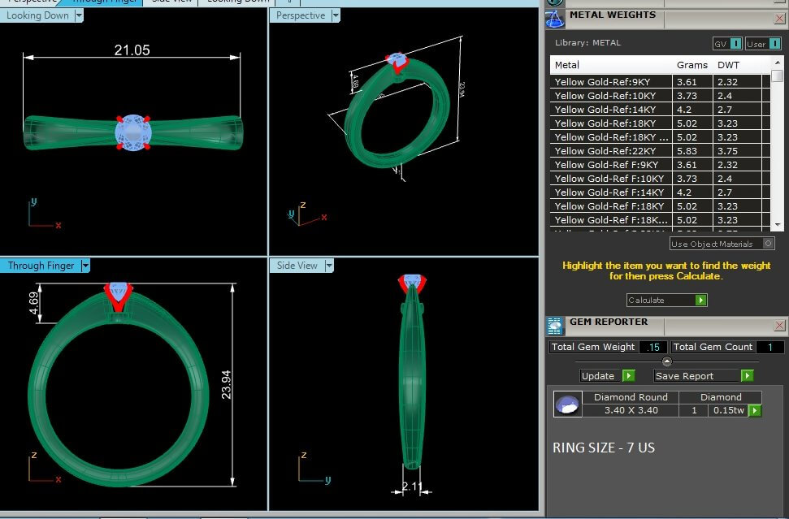Click the Metal Weights scale icon
Viewport: 789px width, 519px height.
tap(555, 19)
